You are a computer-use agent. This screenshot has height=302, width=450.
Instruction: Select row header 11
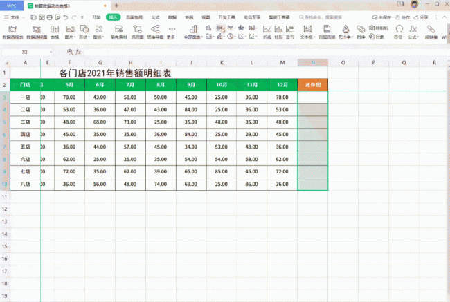coord(5,196)
